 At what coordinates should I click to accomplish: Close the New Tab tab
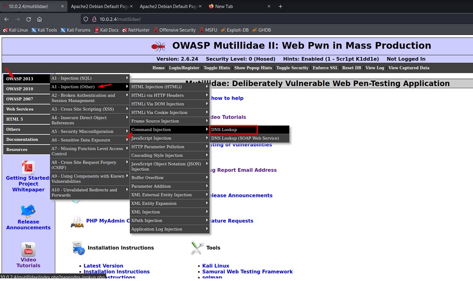point(269,6)
